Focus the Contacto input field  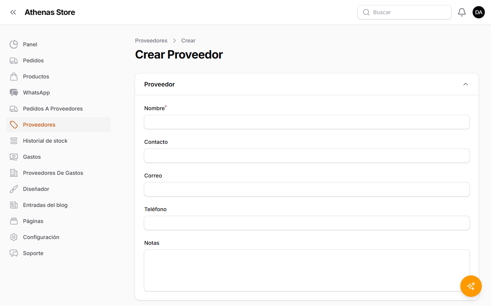[x=307, y=156]
